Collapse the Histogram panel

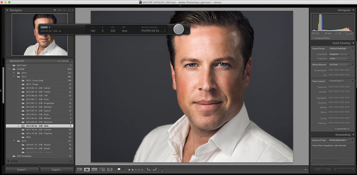[x=354, y=10]
